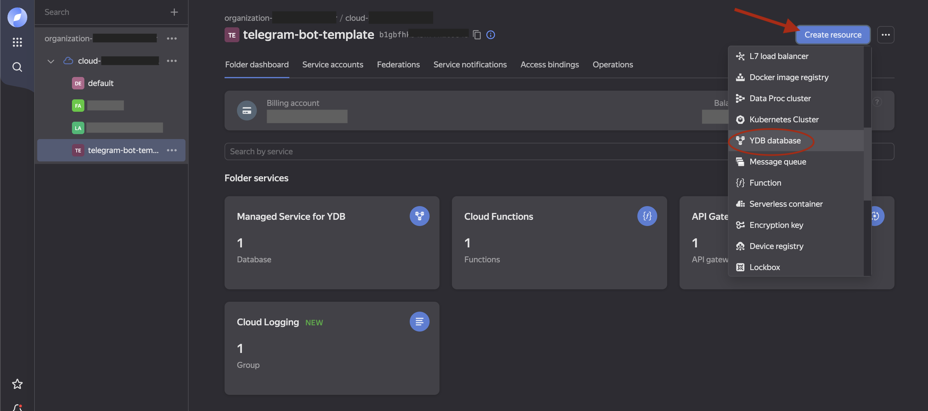Click the magnifier search icon in sidebar
The width and height of the screenshot is (928, 411).
tap(17, 67)
